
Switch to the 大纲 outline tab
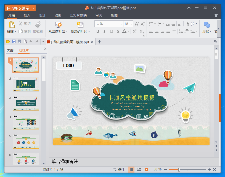[10, 50]
